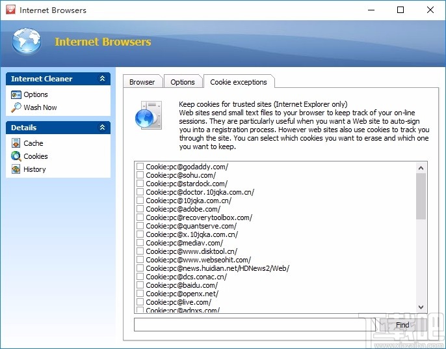
Task: Open Cookies details
Action: (x=36, y=156)
